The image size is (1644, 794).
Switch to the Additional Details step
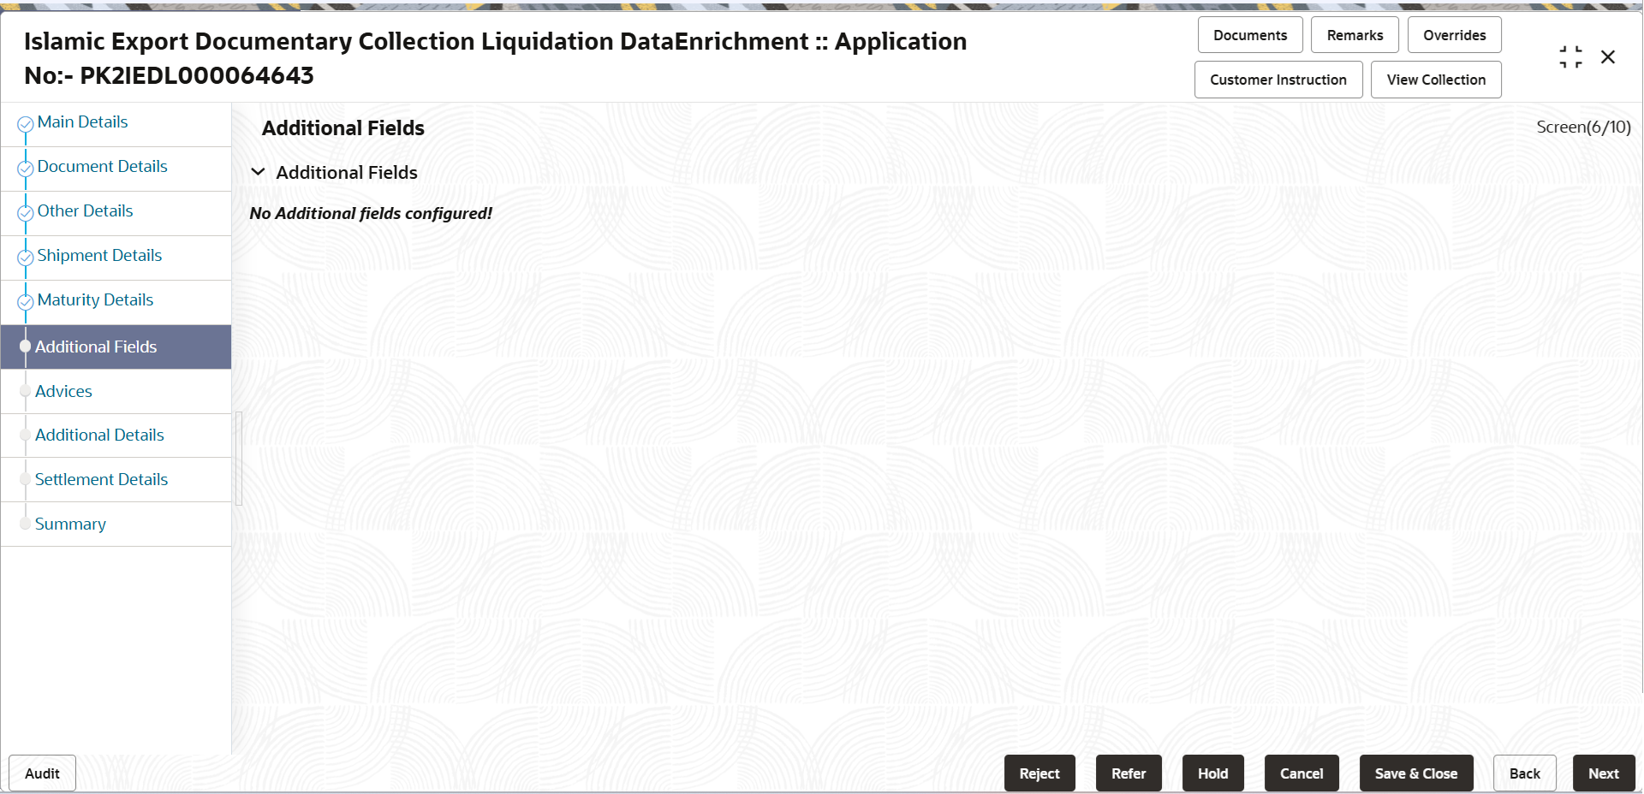point(99,435)
